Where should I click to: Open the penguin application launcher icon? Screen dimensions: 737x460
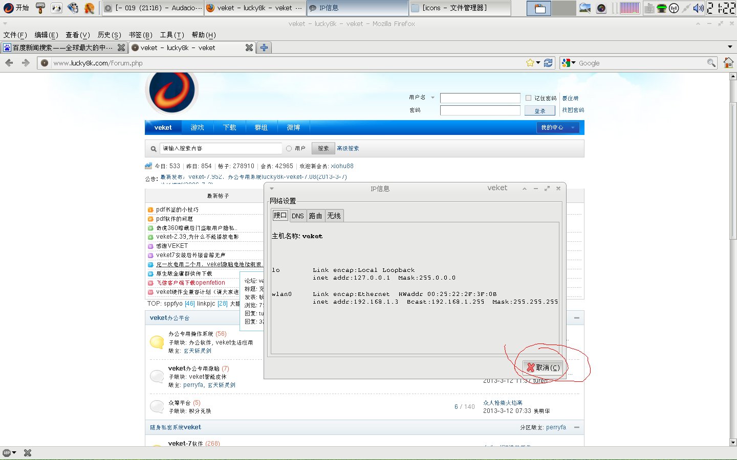coord(57,8)
